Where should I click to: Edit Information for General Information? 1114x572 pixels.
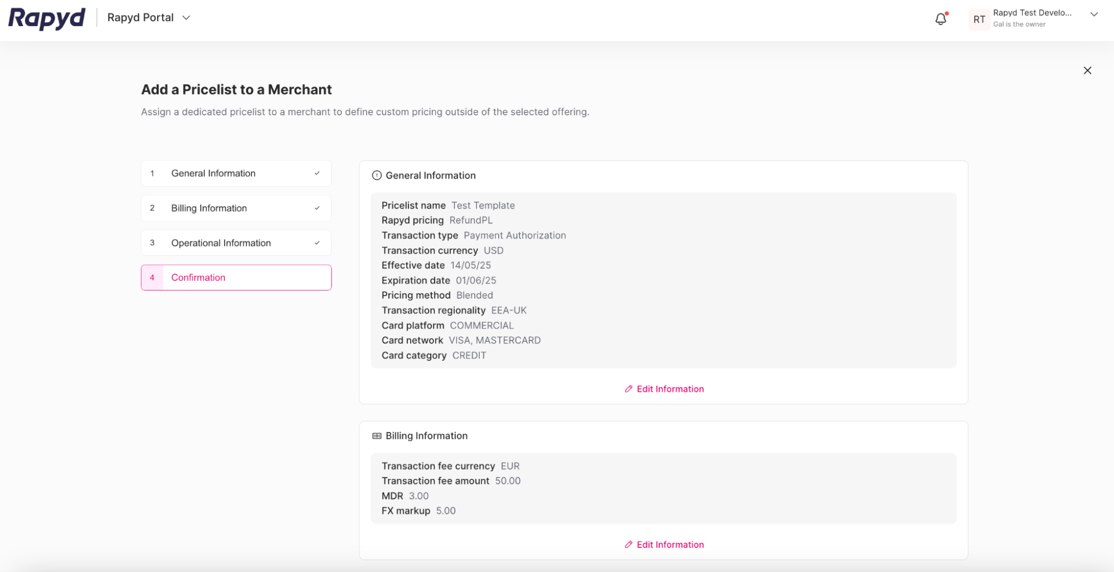click(x=664, y=389)
